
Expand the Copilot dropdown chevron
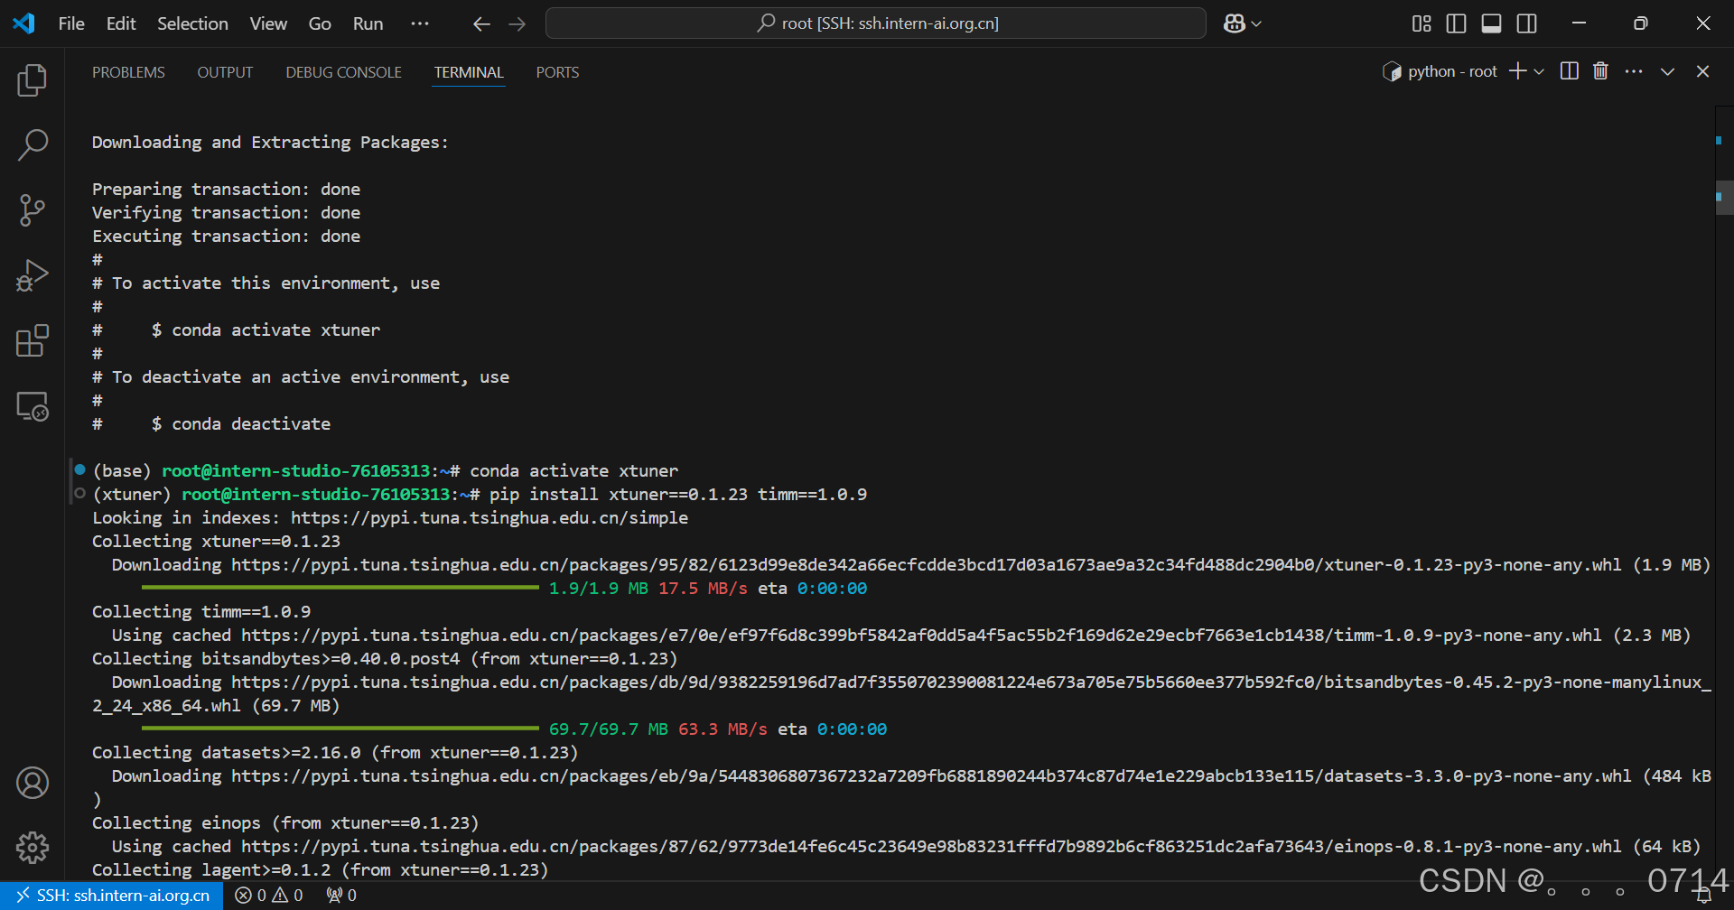point(1256,24)
